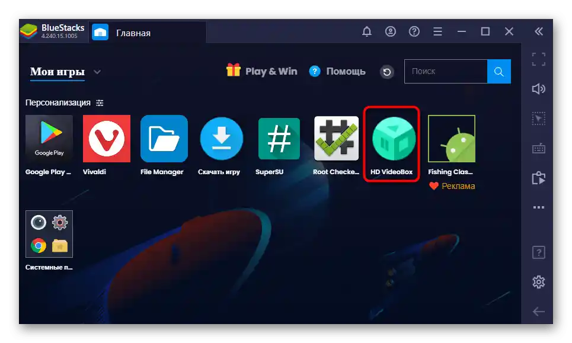Show more sidebar options with three dots
Image resolution: width=572 pixels, height=343 pixels.
pos(539,207)
